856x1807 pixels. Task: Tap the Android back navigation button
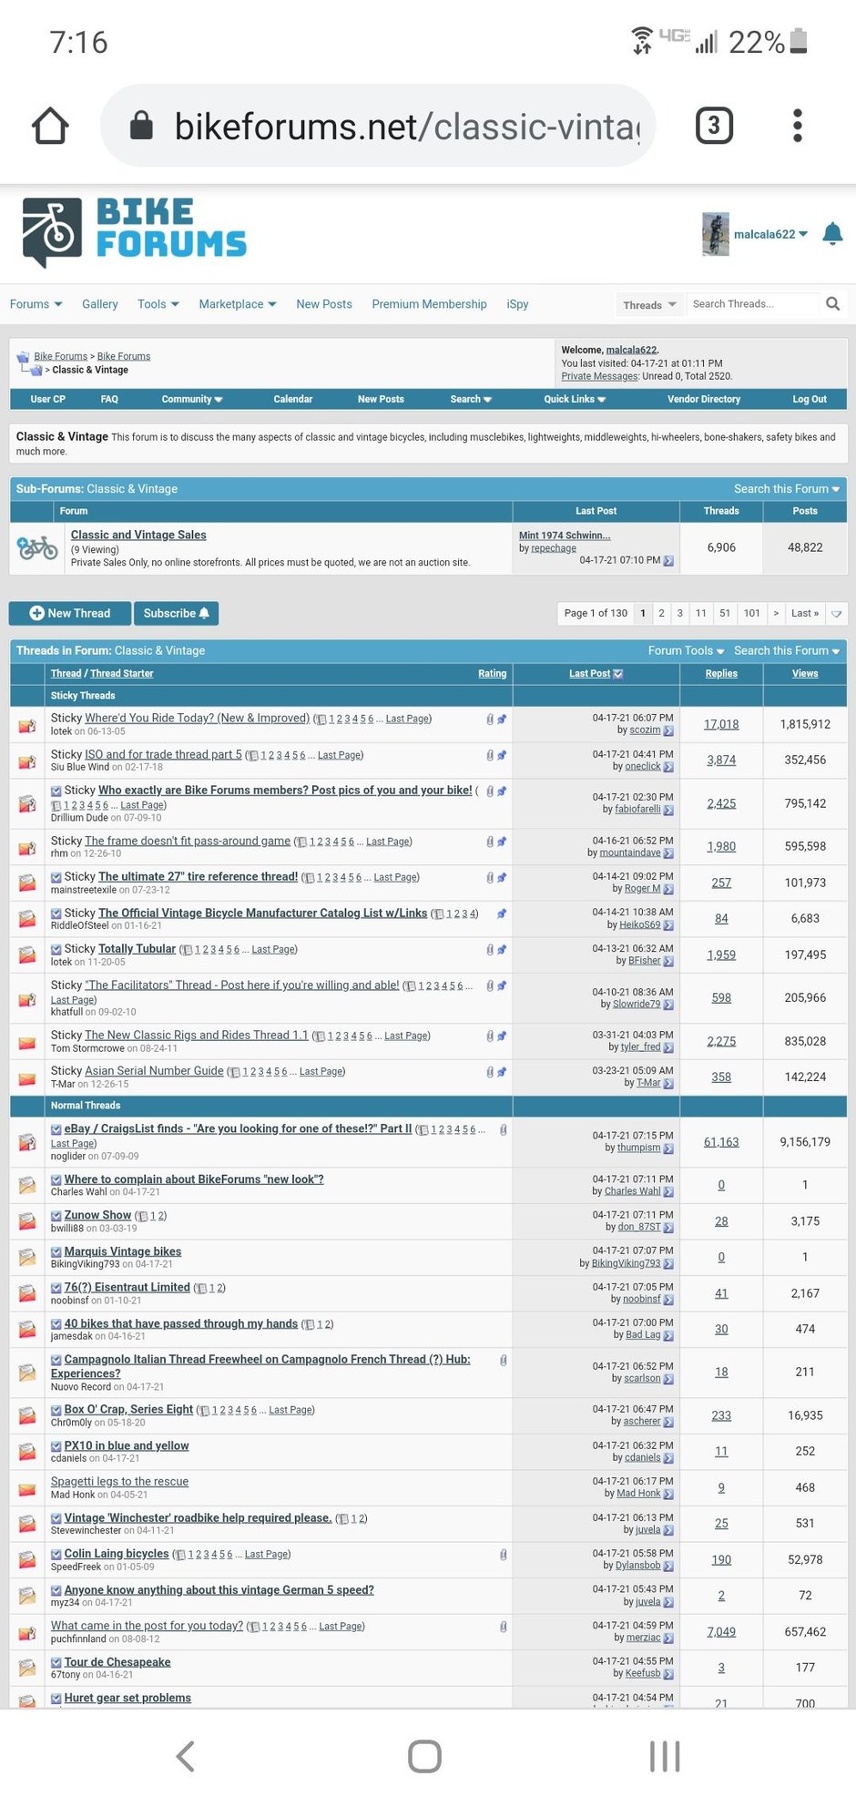coord(185,1756)
